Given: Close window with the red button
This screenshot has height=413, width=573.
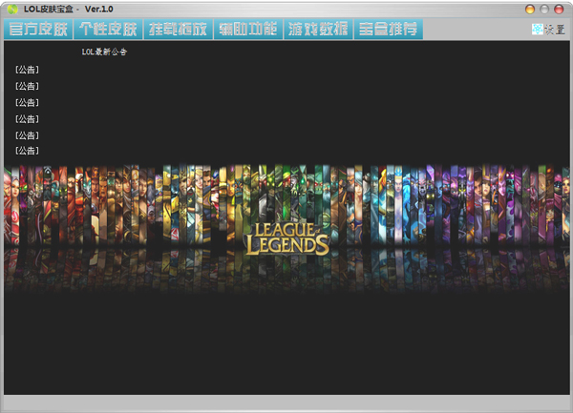Looking at the screenshot, I should pyautogui.click(x=559, y=10).
